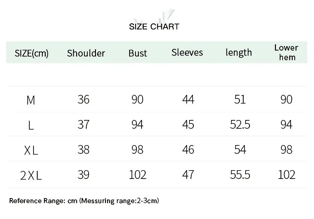314x219 pixels.
Task: Click sleeves value 44 in M row
Action: coord(188,100)
